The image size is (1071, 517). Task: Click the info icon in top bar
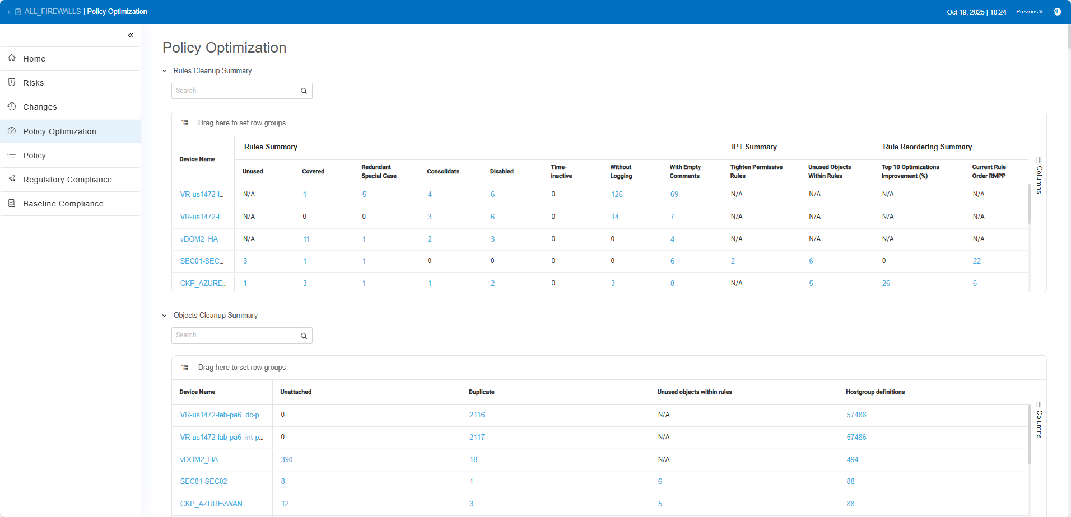tap(1057, 12)
